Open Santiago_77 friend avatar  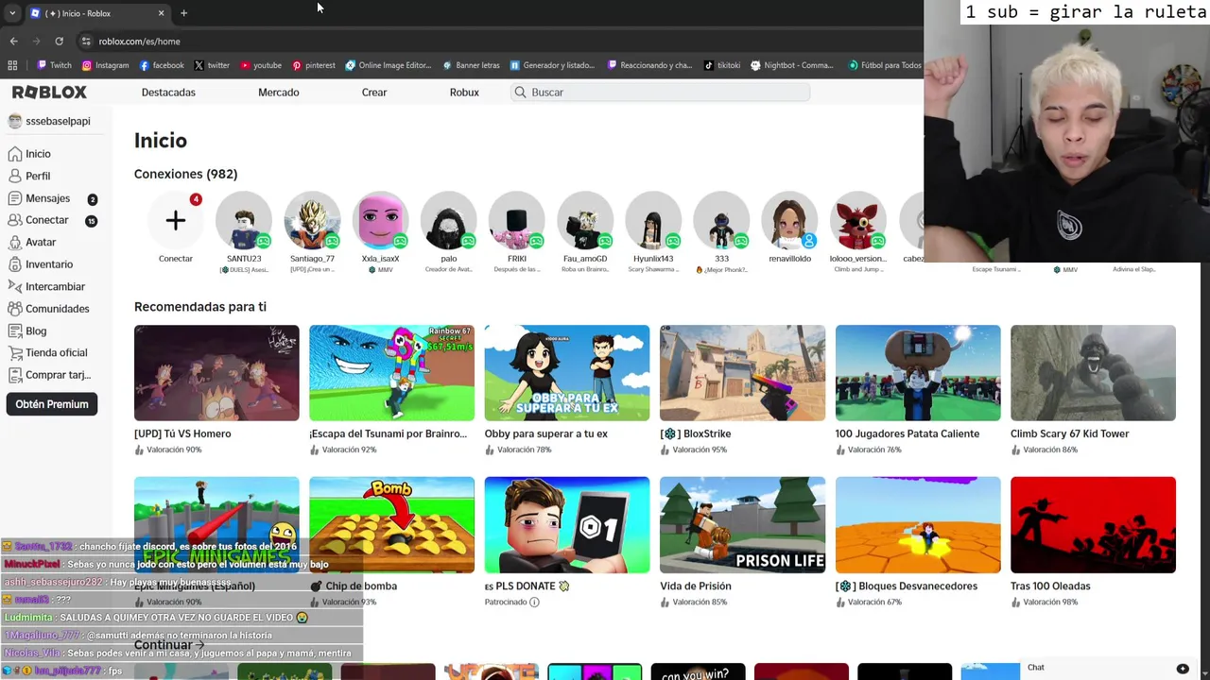312,221
